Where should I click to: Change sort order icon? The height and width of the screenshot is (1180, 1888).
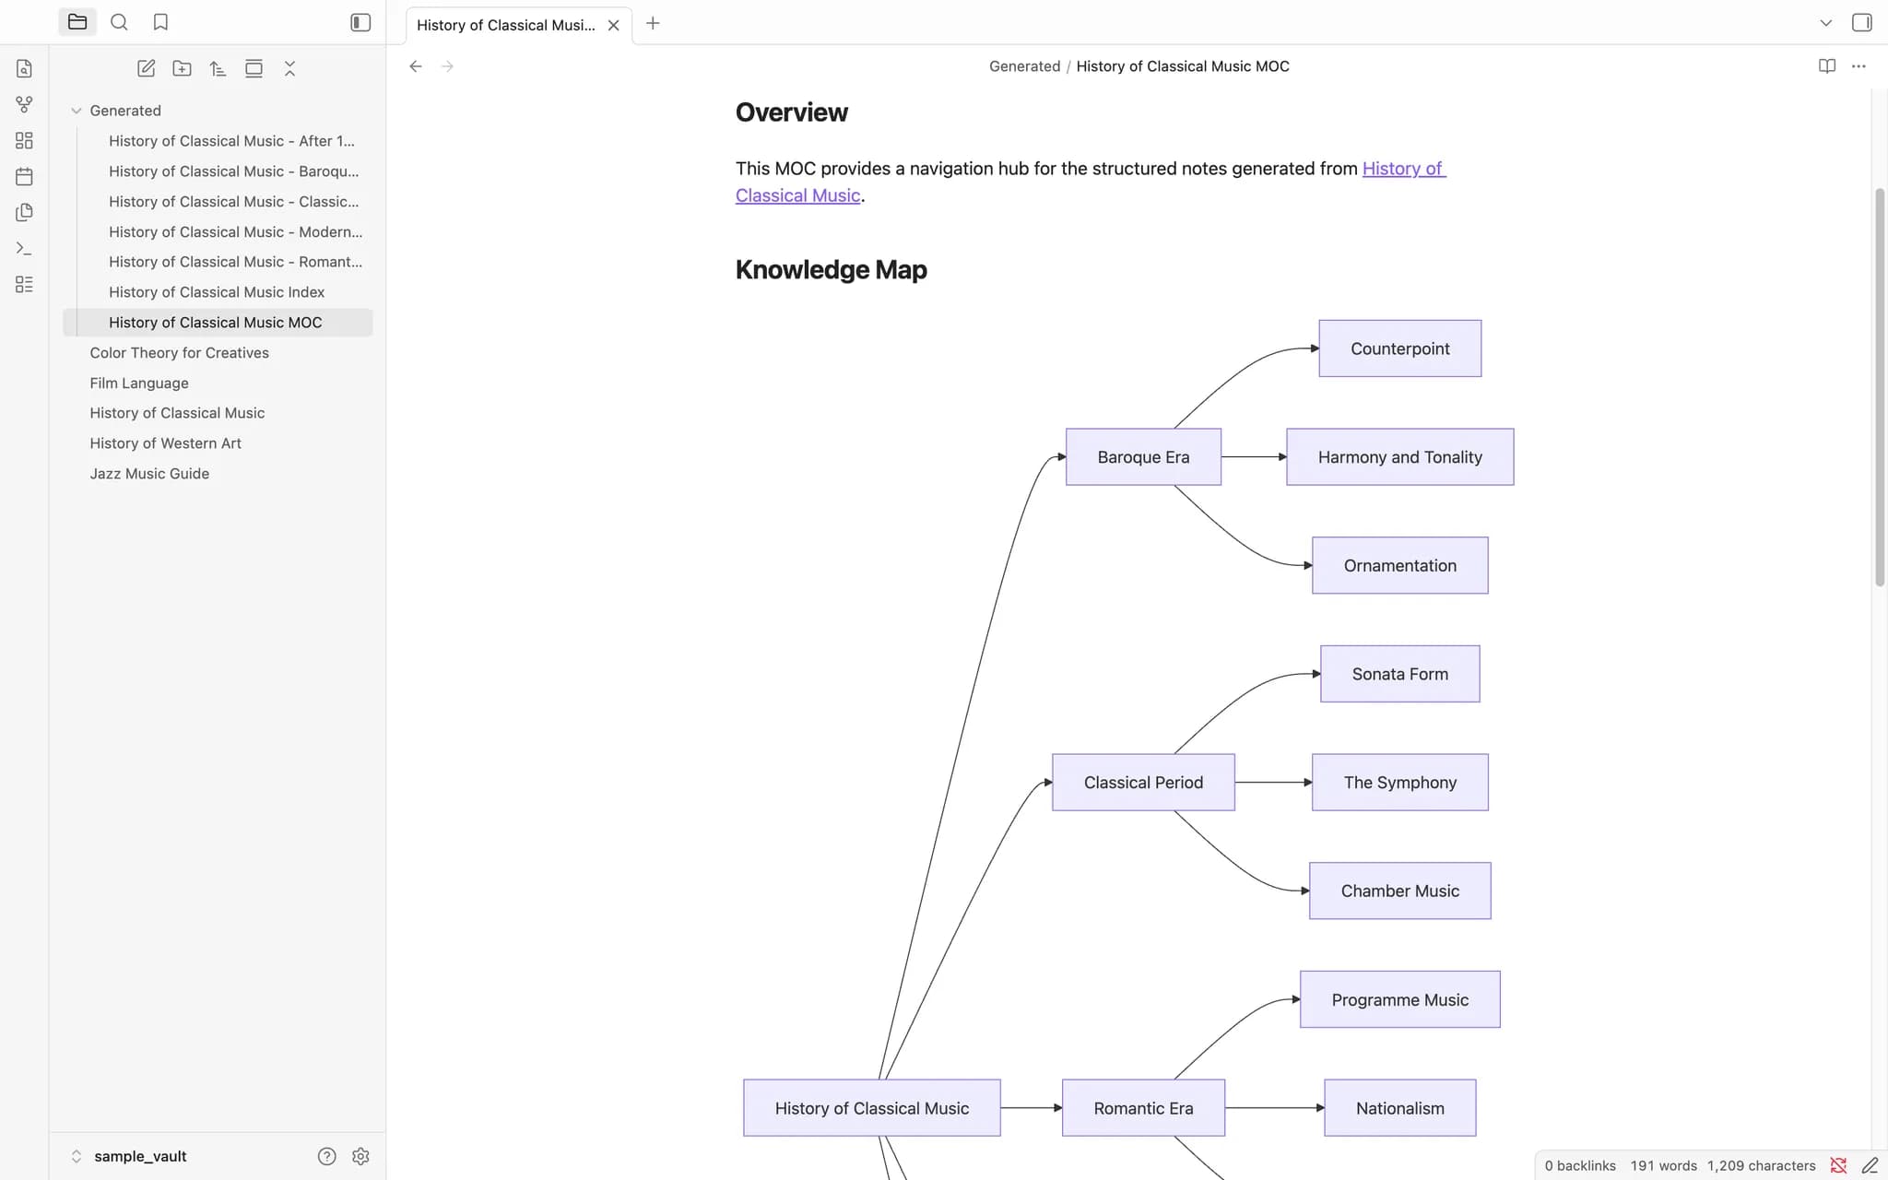coord(218,68)
